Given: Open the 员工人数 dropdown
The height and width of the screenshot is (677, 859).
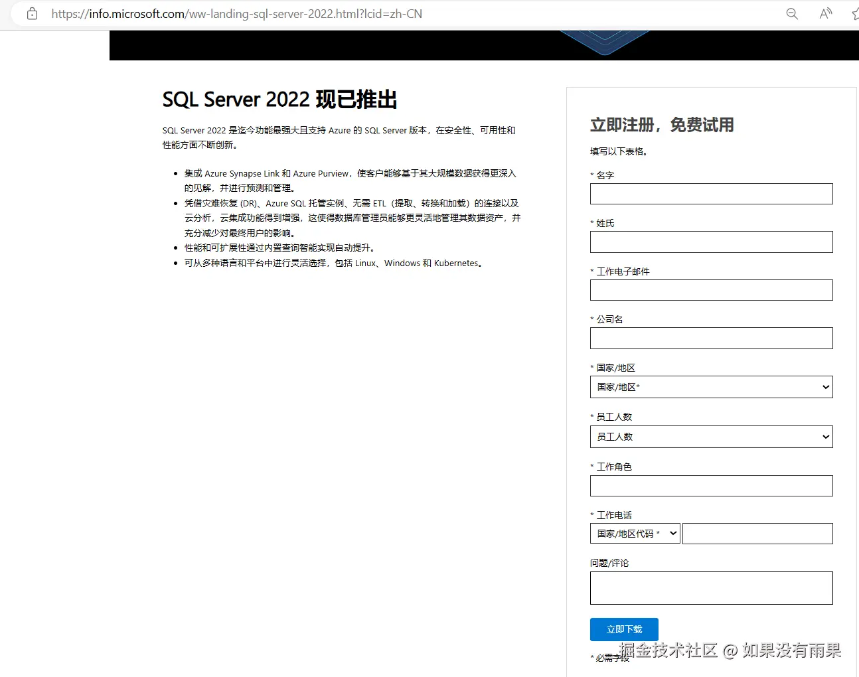Looking at the screenshot, I should point(711,437).
